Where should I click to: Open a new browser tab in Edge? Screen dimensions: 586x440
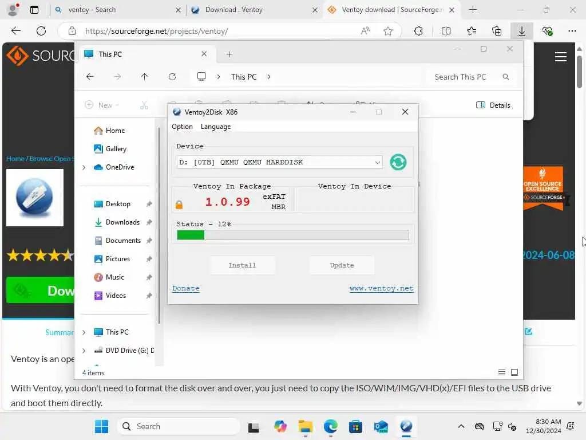[x=473, y=10]
